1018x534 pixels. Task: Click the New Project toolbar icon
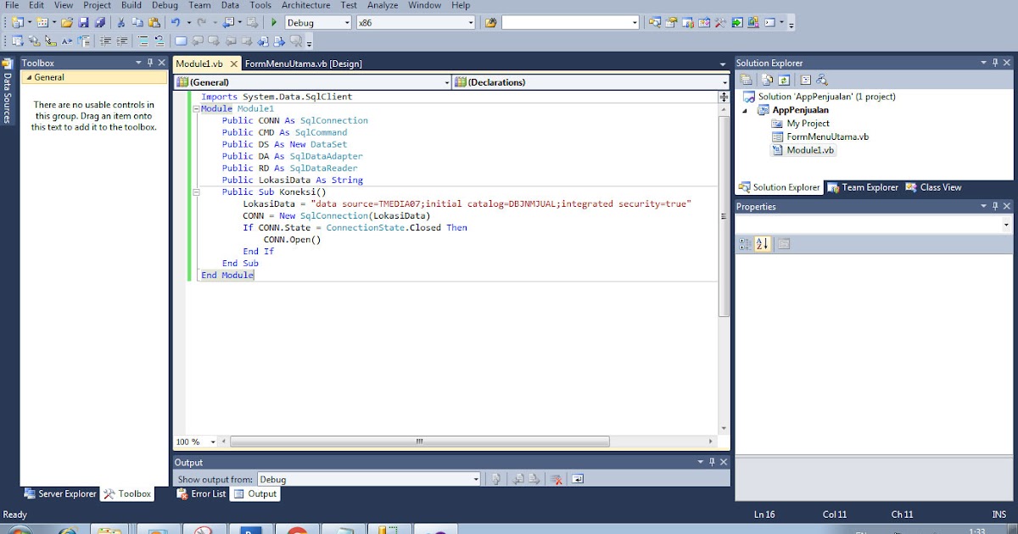pos(17,23)
